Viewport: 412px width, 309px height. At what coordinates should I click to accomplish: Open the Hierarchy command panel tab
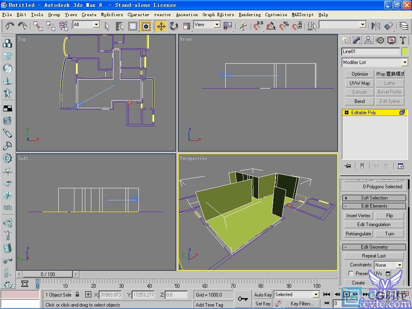pyautogui.click(x=368, y=40)
